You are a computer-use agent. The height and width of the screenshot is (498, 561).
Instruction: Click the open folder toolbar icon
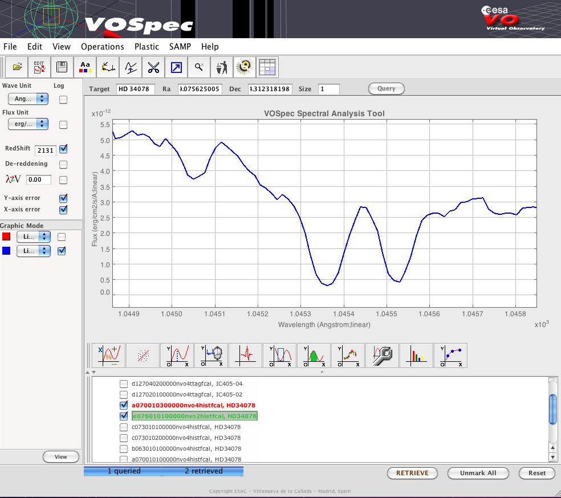click(17, 67)
